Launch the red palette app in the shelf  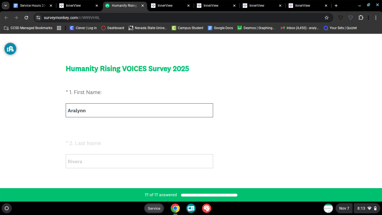[x=207, y=208]
